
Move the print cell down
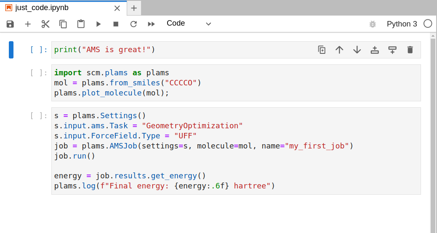point(357,50)
